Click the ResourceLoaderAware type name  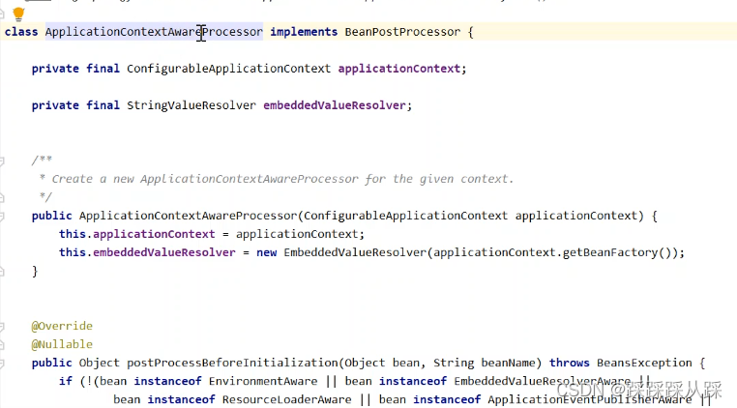[286, 399]
